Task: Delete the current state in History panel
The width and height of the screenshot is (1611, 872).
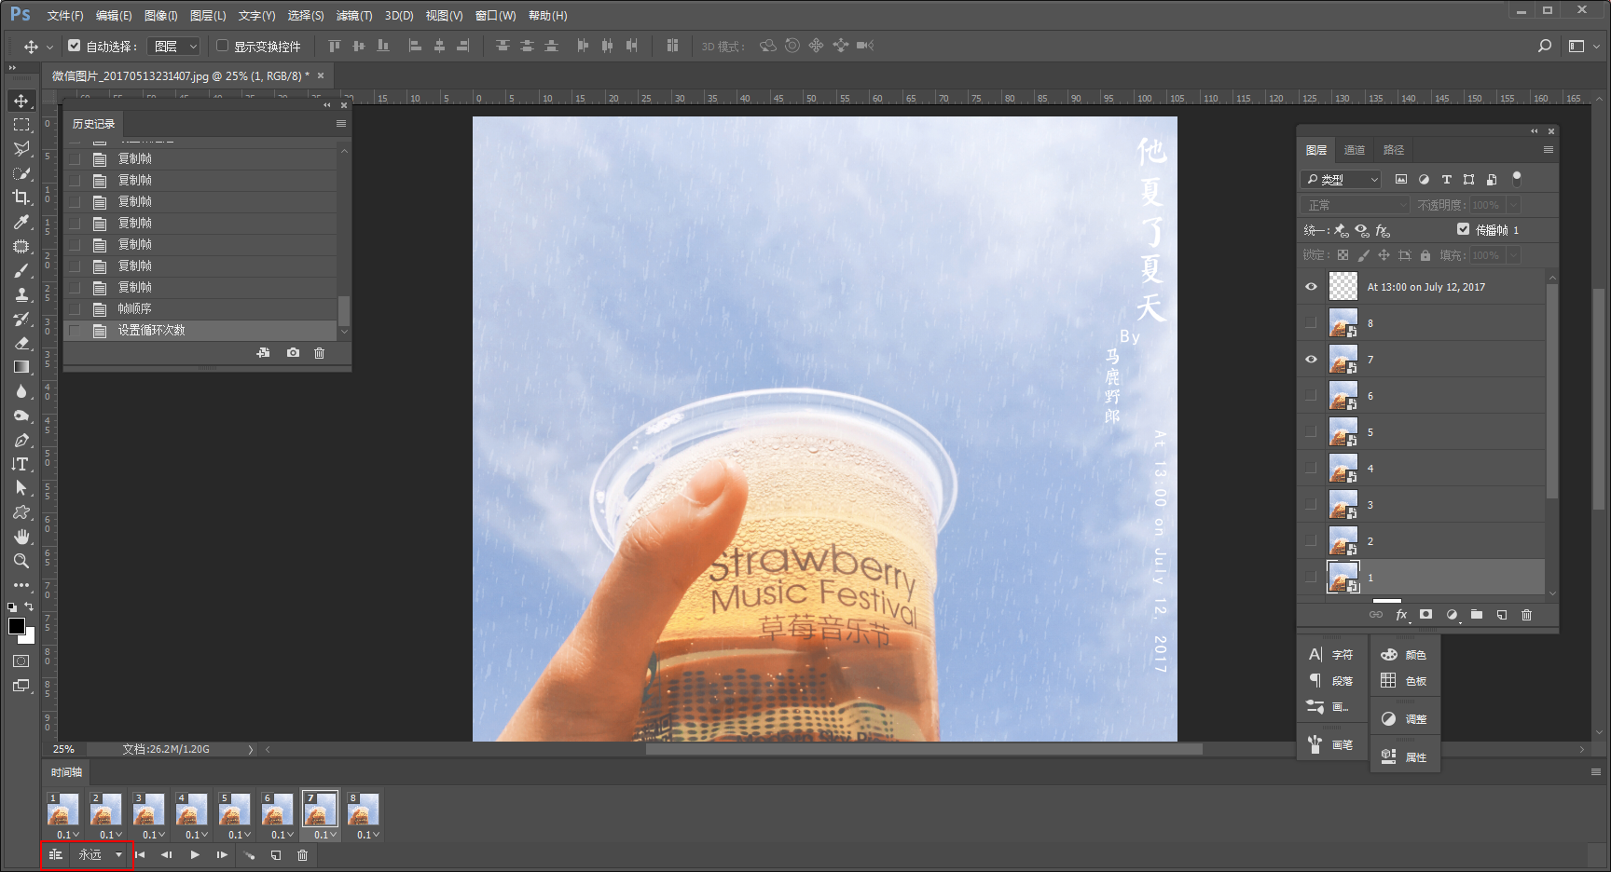Action: [320, 353]
